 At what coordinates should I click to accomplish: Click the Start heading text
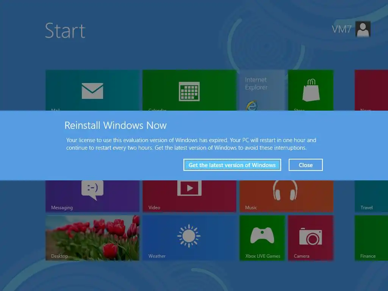pos(65,31)
